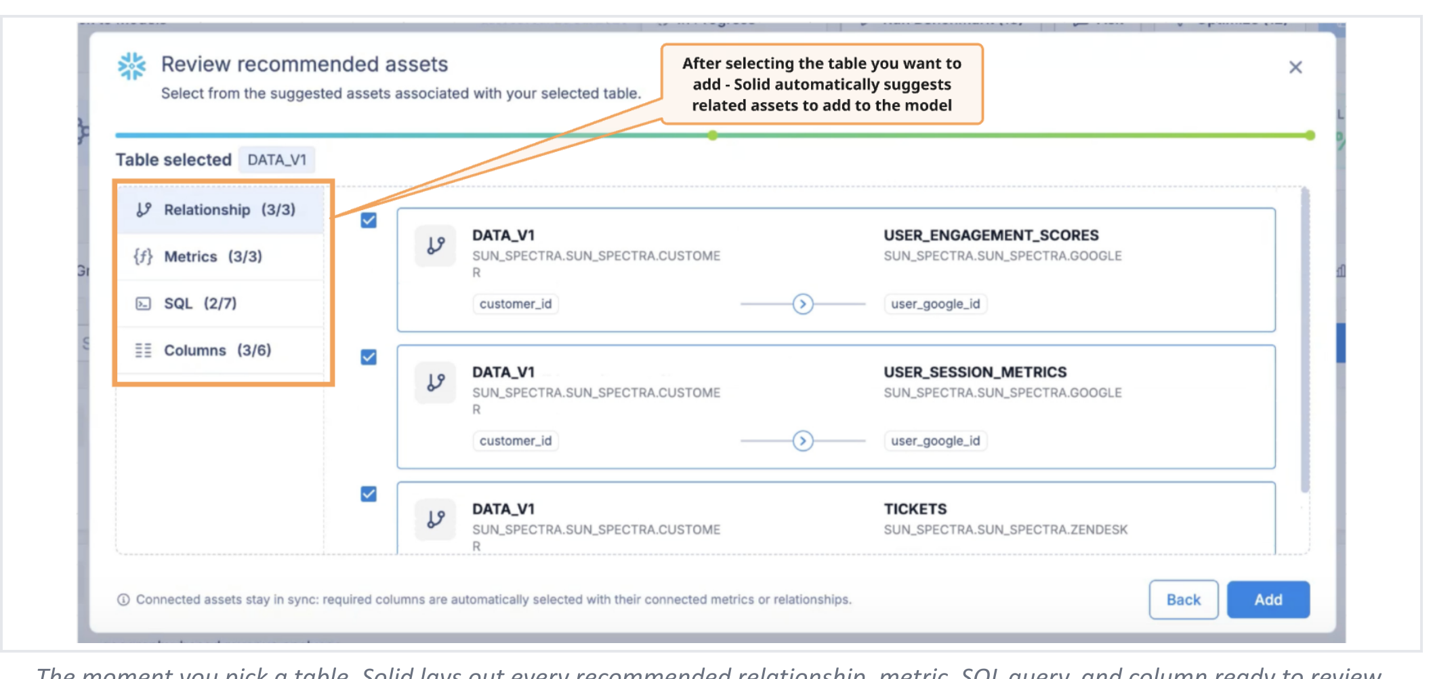Click the Back button
Screen dimensions: 1433x679
point(1184,600)
